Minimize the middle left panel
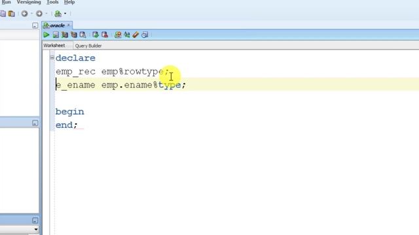Image resolution: width=419 pixels, height=235 pixels. coord(35,123)
